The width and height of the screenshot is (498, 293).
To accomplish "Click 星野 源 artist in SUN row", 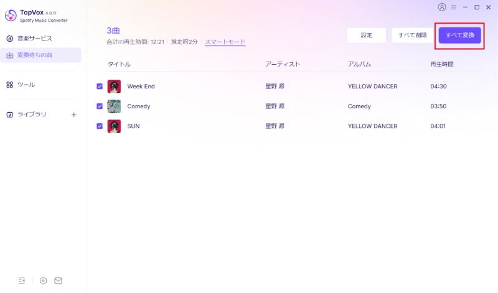I will coord(275,126).
